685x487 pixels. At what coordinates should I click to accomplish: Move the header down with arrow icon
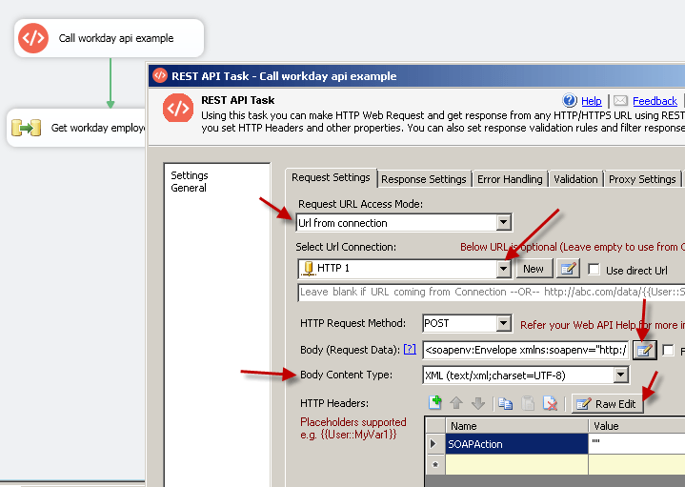(478, 402)
